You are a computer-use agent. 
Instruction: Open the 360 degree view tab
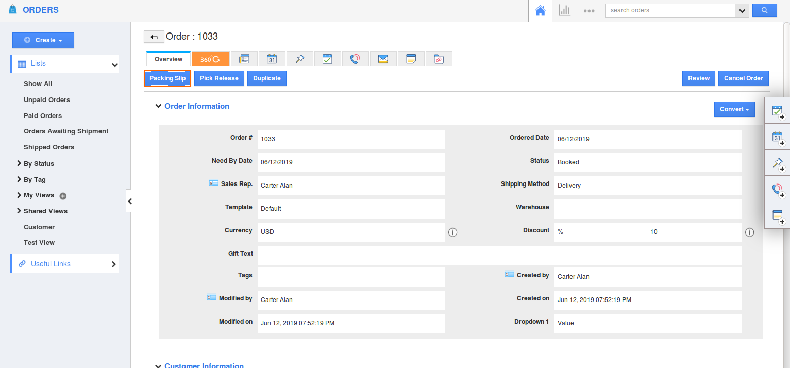[x=210, y=59]
